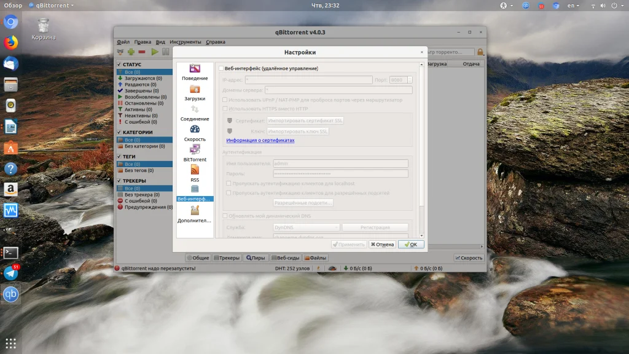The height and width of the screenshot is (354, 629).
Task: Select the Загружаются (0) status filter
Action: coord(144,78)
